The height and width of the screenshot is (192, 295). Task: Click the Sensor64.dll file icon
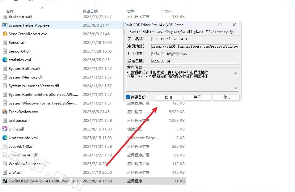(5, 51)
